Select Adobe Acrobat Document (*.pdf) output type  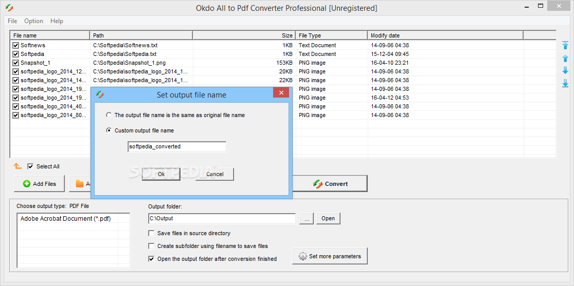coord(65,218)
